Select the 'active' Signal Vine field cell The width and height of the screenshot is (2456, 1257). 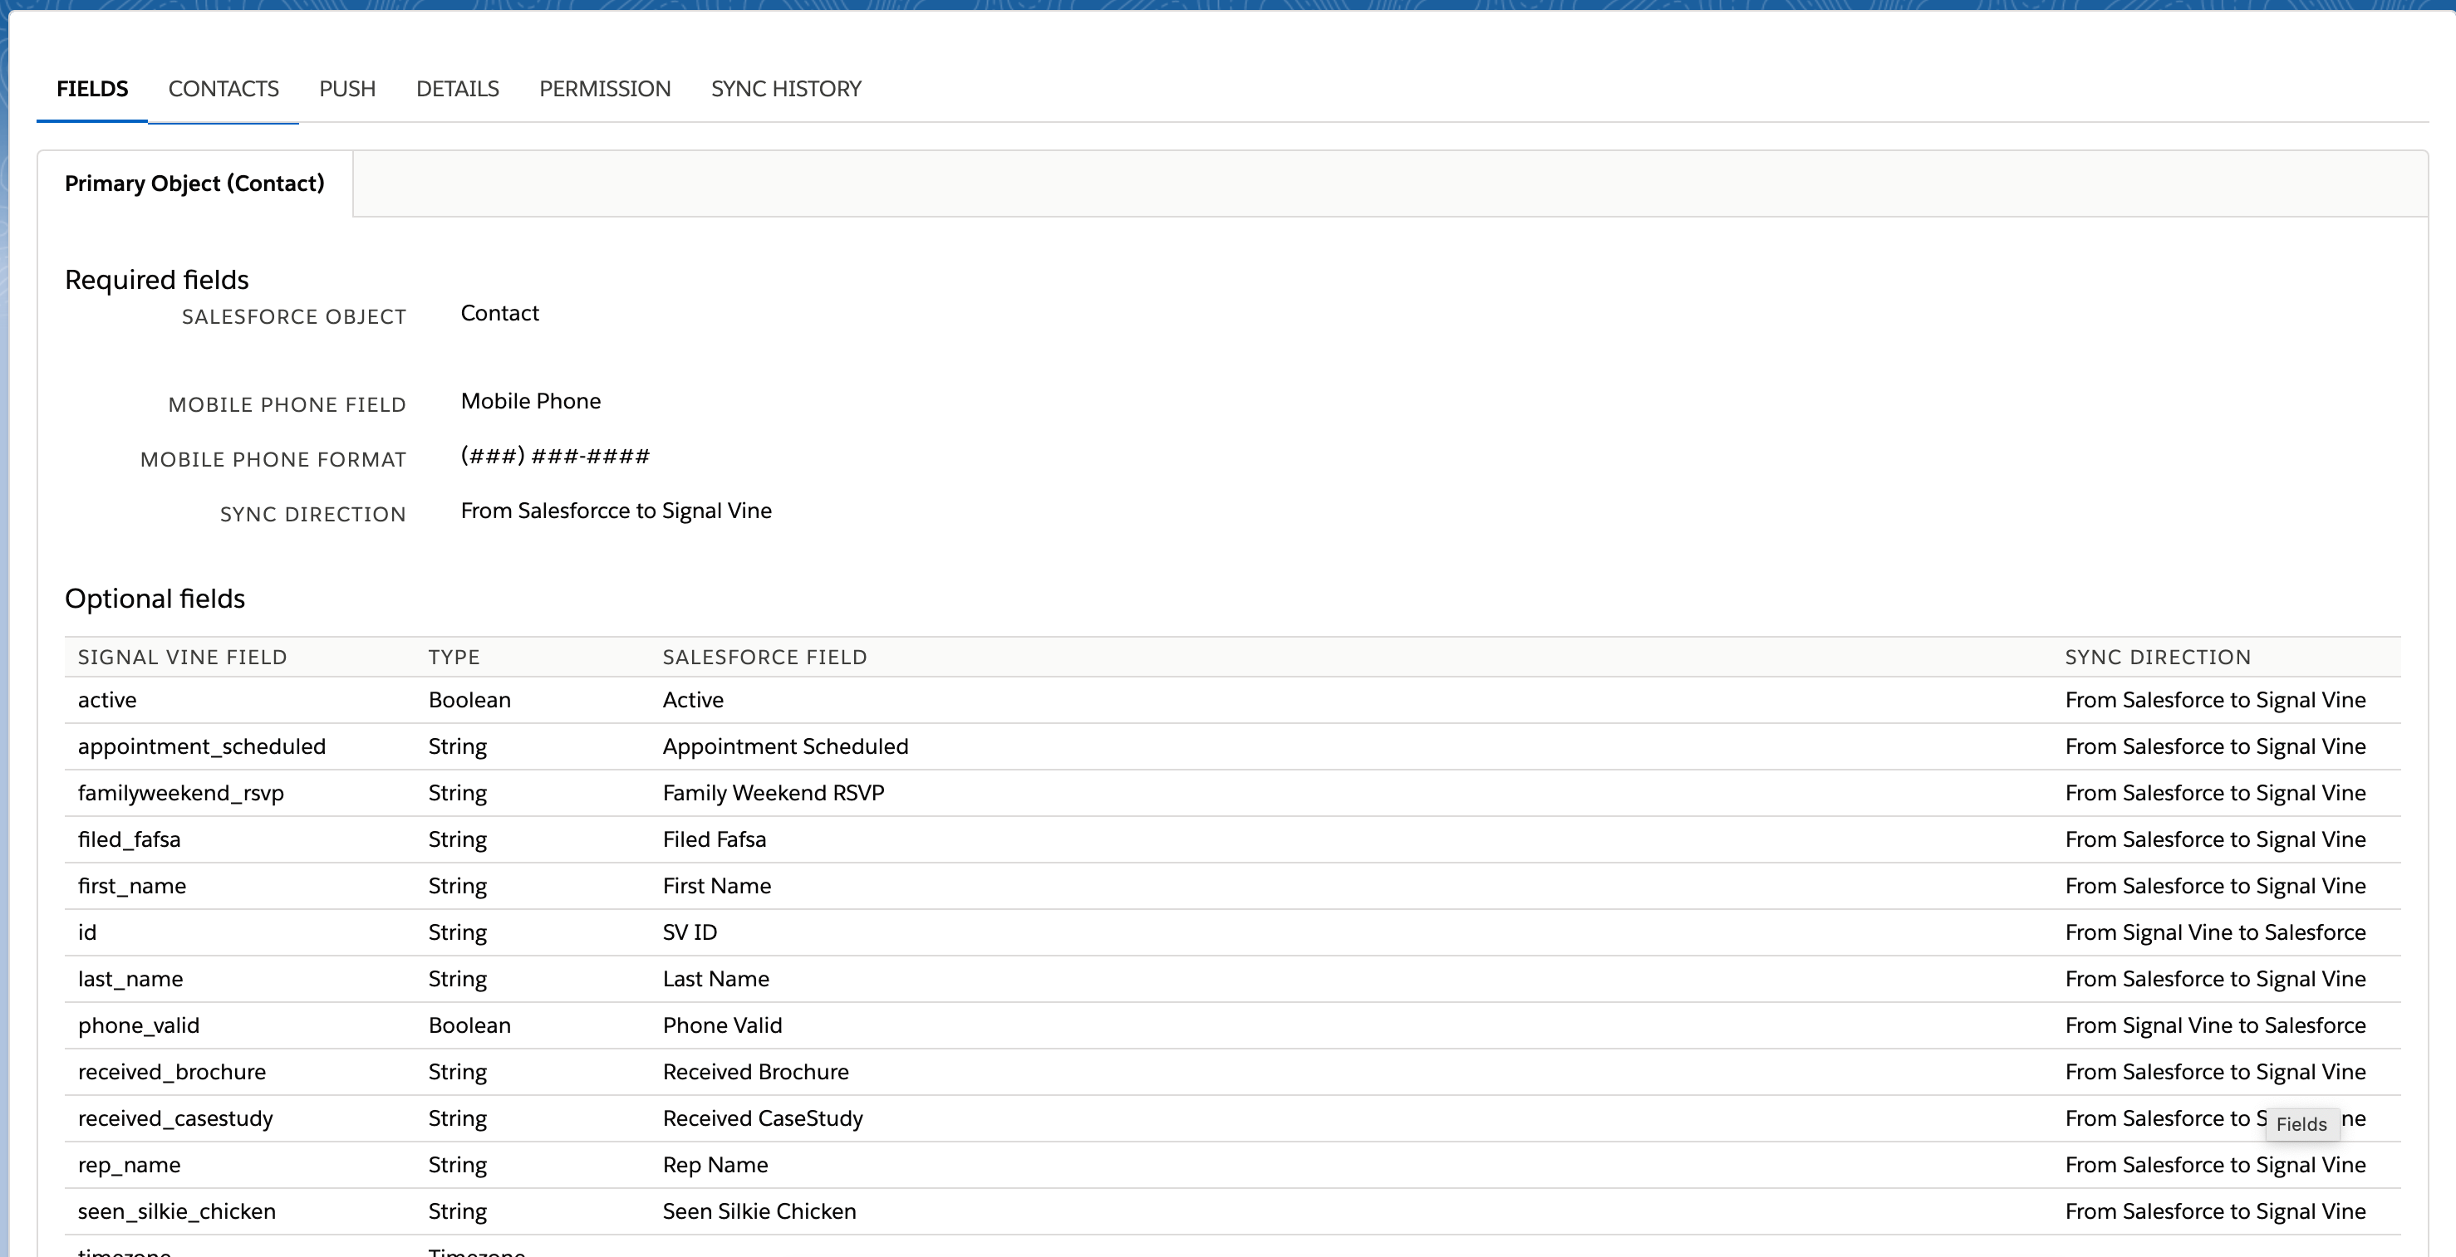click(x=107, y=701)
